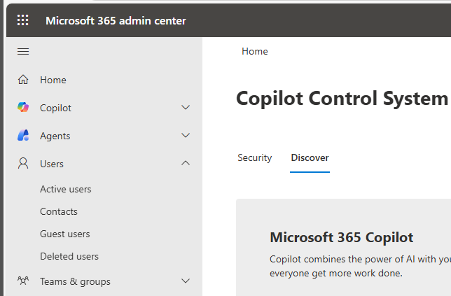
Task: Click the Home breadcrumb link
Action: 255,51
